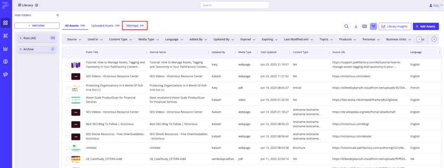Expand the Root (All) folder
444x168 pixels.
pyautogui.click(x=21, y=38)
